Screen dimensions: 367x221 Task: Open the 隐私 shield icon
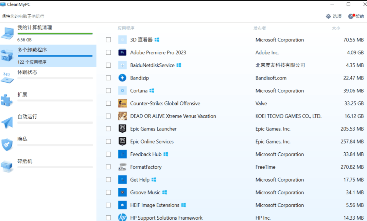(7, 144)
